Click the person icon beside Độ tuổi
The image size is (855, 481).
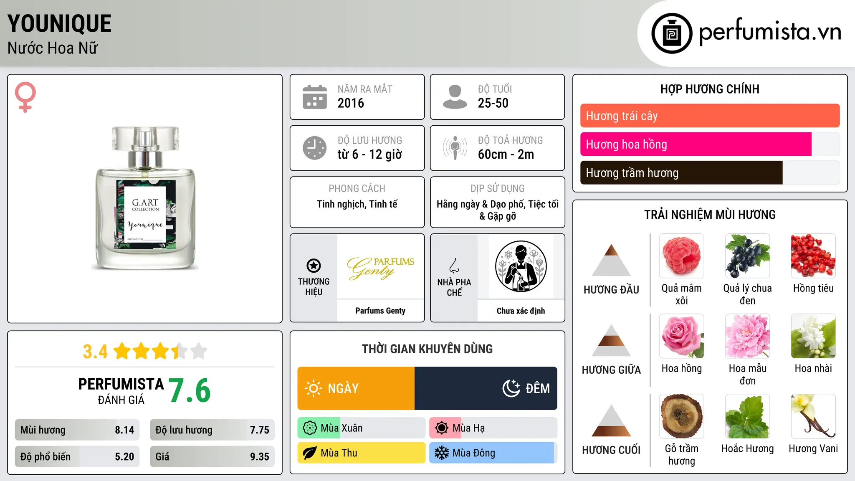tap(455, 97)
